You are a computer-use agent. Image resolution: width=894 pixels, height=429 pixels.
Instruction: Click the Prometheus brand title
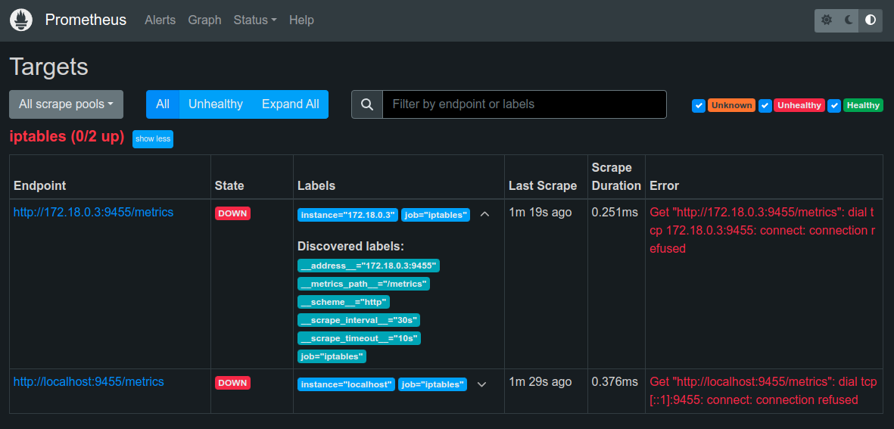pos(86,20)
